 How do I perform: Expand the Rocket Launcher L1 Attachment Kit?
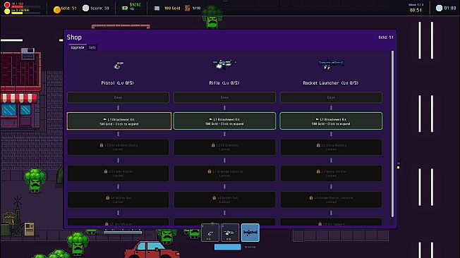(x=331, y=121)
